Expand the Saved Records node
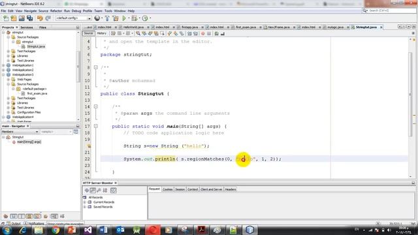Viewport: 418px width, 235px height. 85,207
